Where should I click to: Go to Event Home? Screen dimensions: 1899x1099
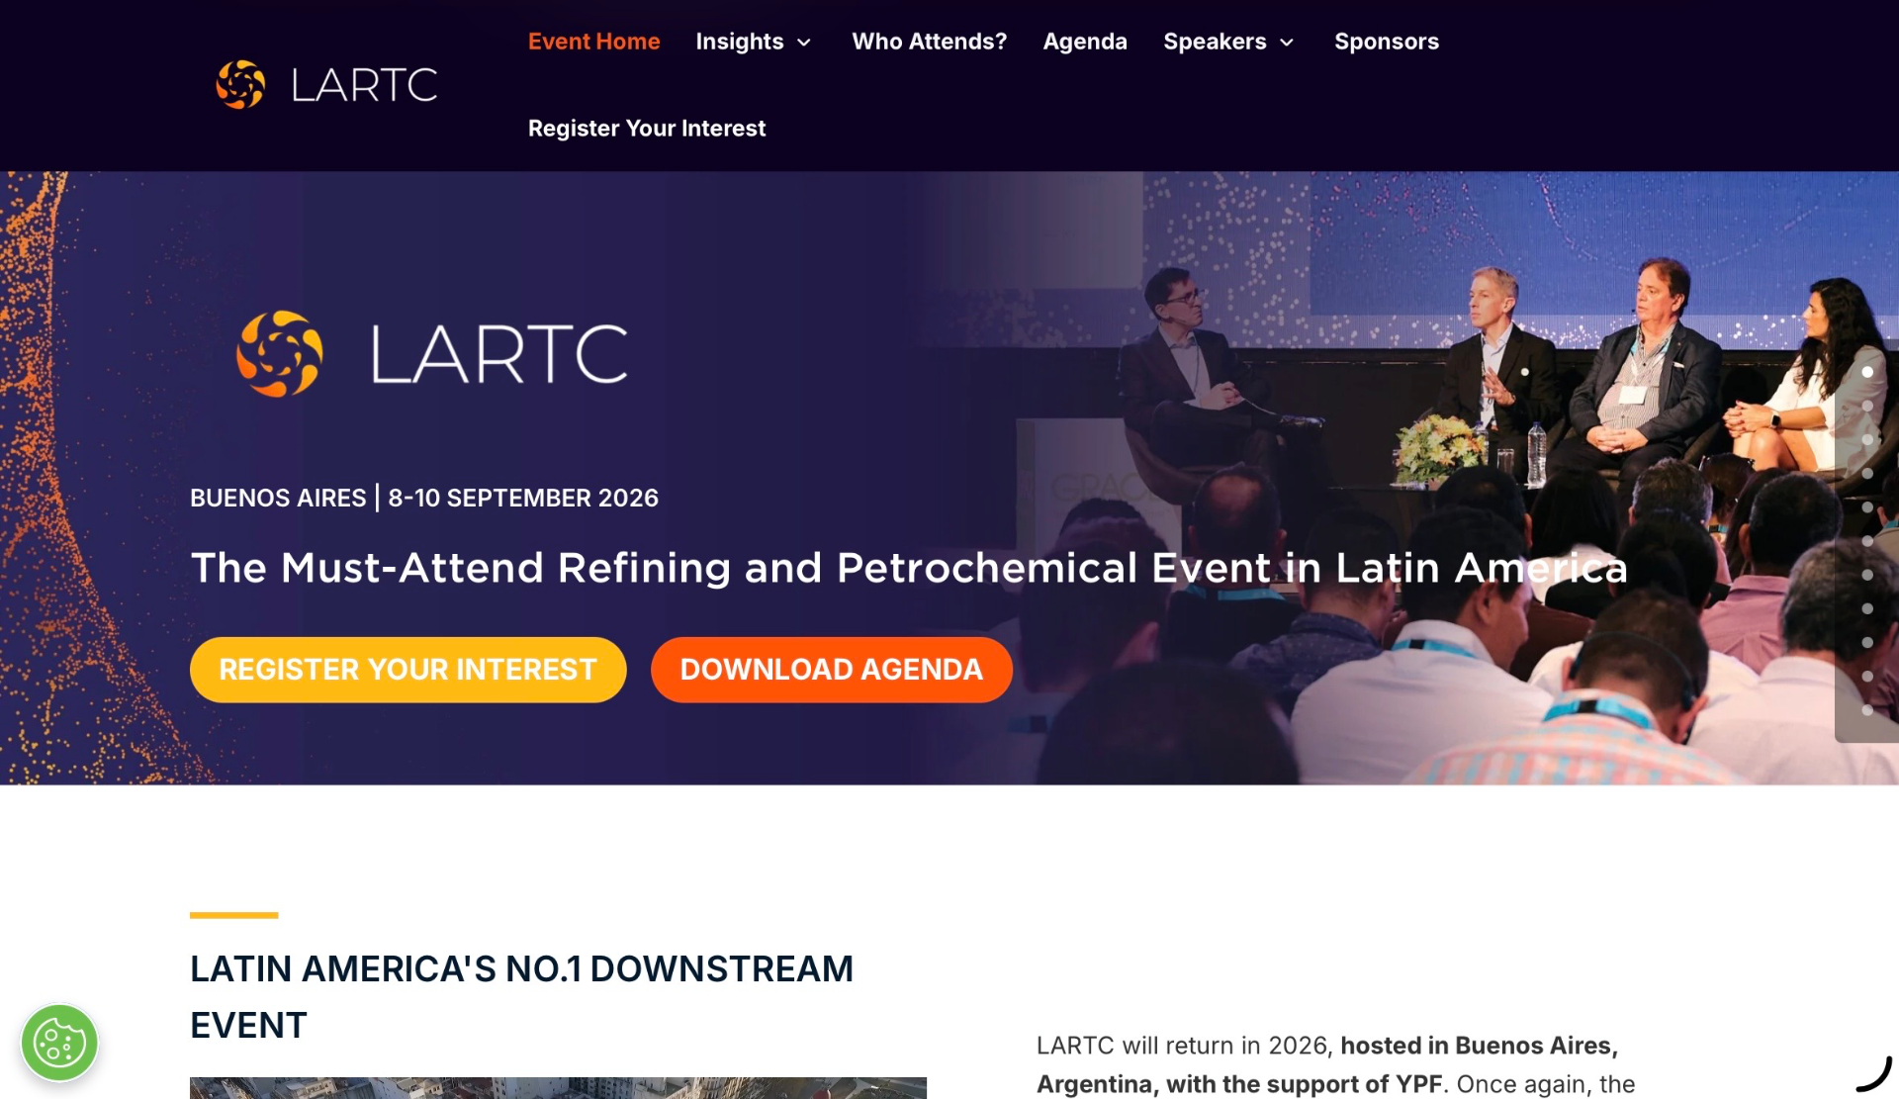[593, 42]
